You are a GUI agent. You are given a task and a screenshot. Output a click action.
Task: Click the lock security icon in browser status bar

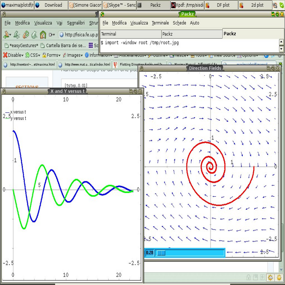tap(248, 278)
